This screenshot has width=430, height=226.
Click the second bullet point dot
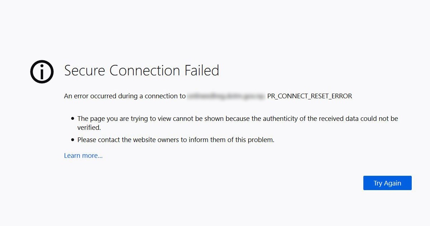(x=73, y=140)
